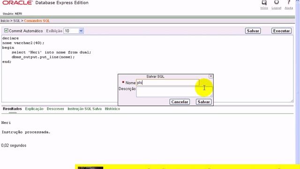Click the Salvar button in the toolbar
300x169 pixels.
coord(253,31)
